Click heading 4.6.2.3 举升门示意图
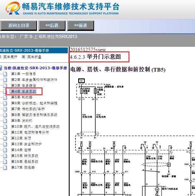The height and width of the screenshot is (196, 195). pos(95,57)
